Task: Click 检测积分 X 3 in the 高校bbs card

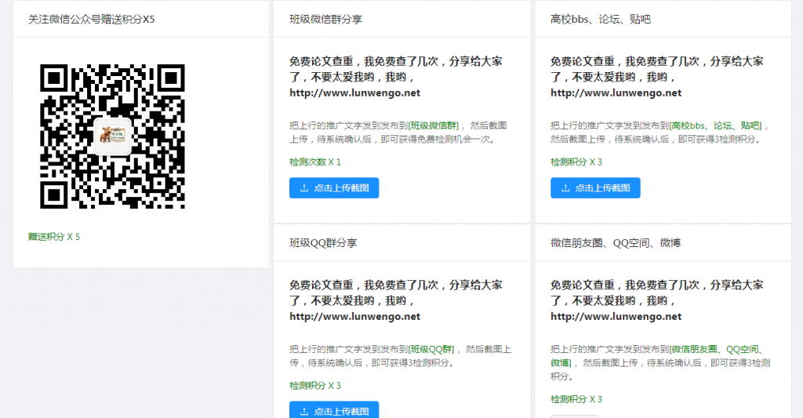Action: [x=576, y=162]
